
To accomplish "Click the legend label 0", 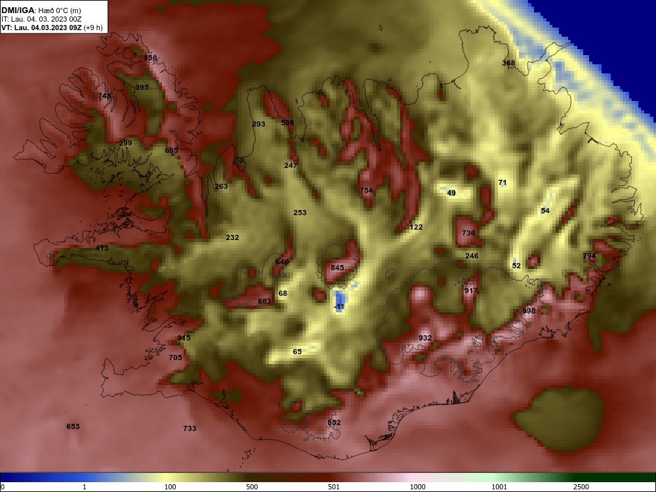I will pos(3,487).
